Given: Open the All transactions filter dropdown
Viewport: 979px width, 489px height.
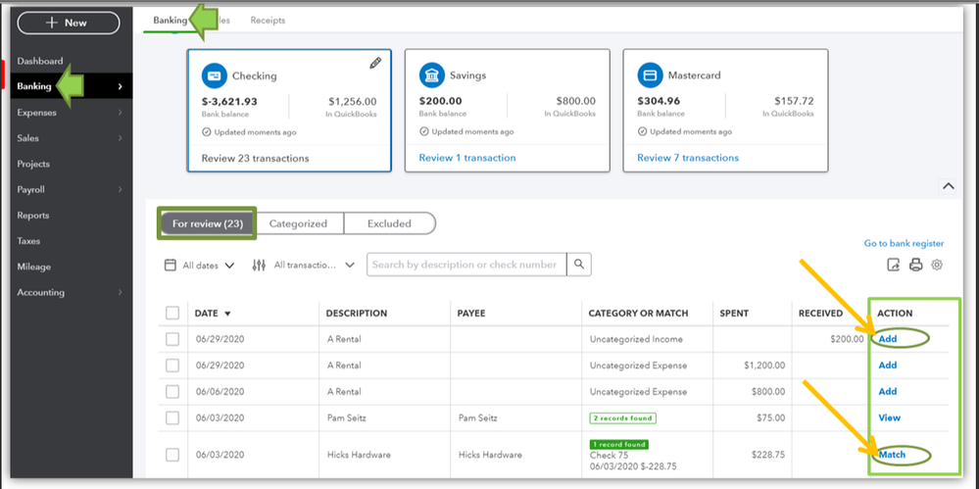Looking at the screenshot, I should (x=300, y=265).
